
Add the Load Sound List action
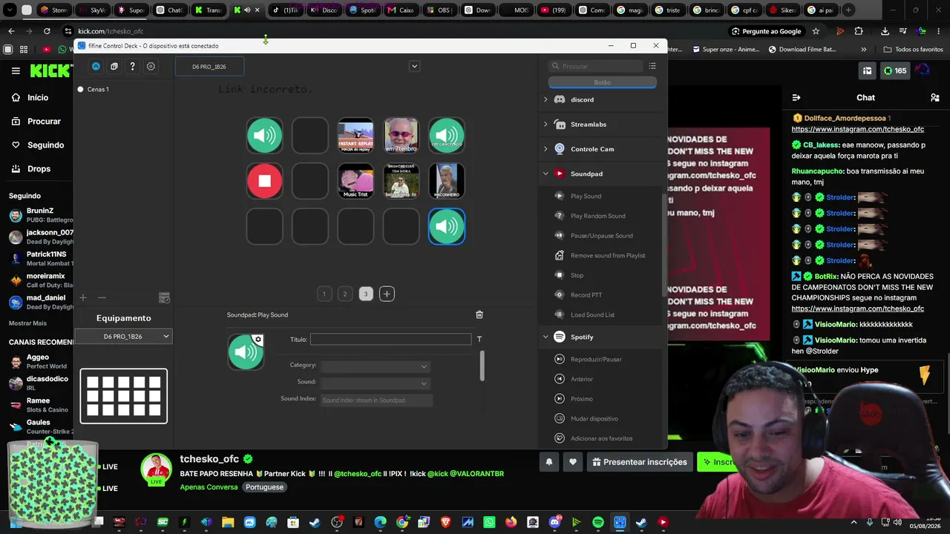tap(592, 314)
